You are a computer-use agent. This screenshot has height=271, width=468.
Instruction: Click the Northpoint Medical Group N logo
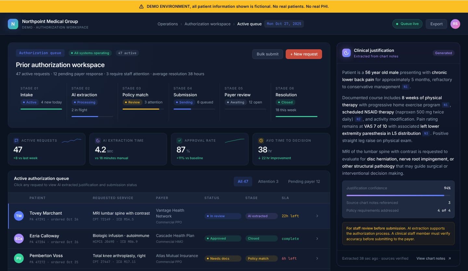point(13,24)
